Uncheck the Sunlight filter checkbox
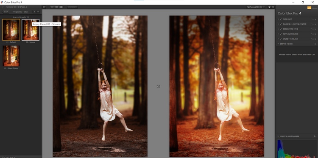This screenshot has height=158, width=318. point(281,19)
